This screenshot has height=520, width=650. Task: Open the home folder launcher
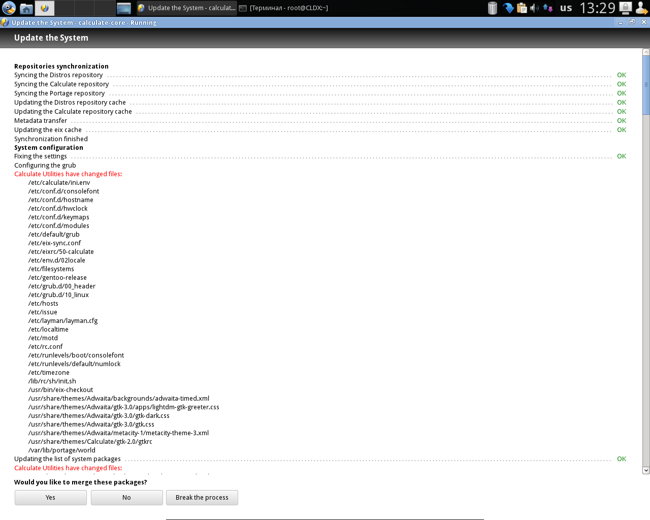tap(26, 8)
